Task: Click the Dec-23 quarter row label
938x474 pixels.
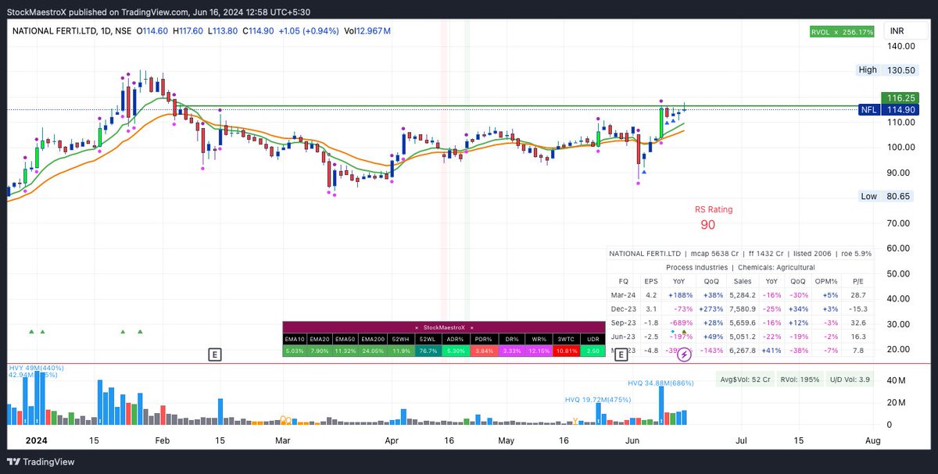Action: pyautogui.click(x=624, y=309)
